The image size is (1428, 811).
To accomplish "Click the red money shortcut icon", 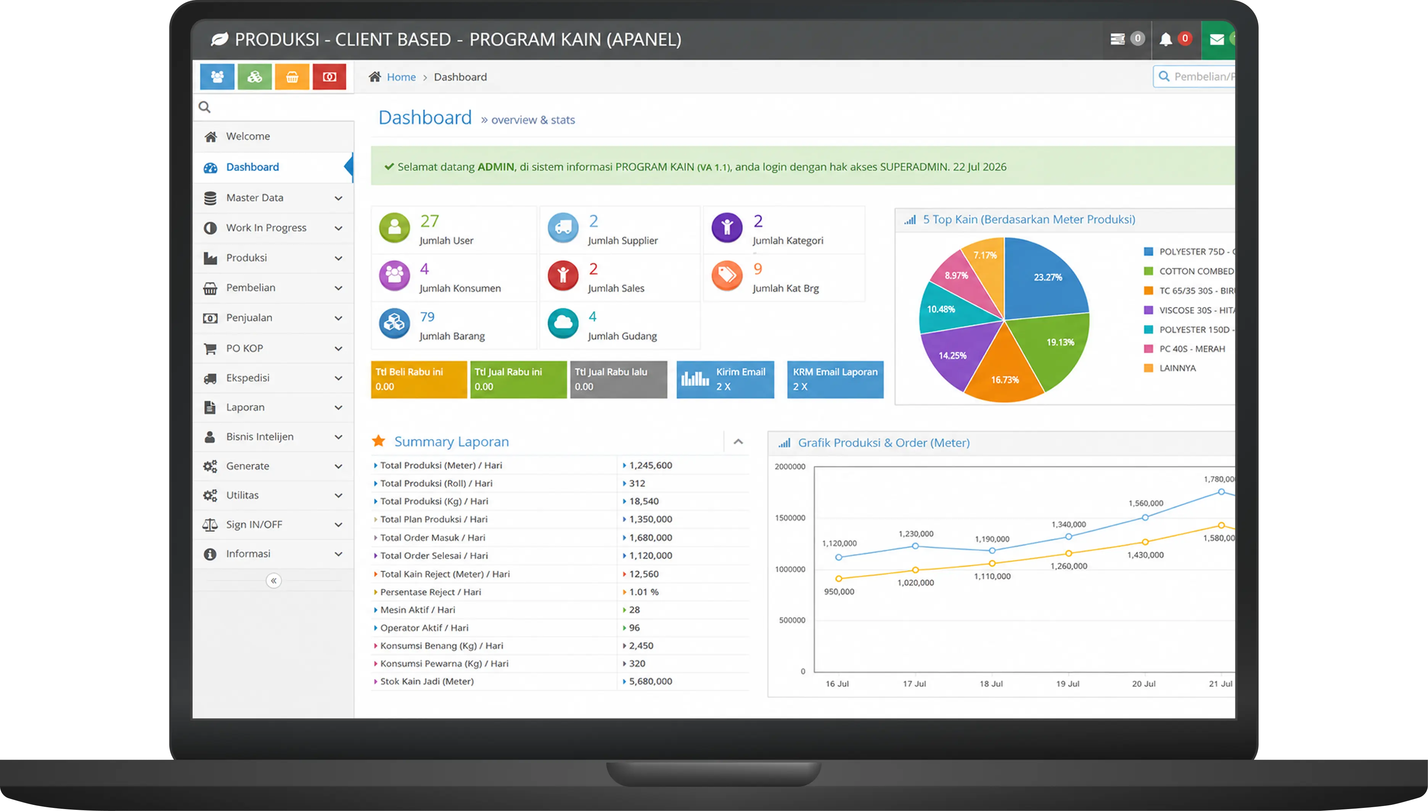I will [329, 76].
